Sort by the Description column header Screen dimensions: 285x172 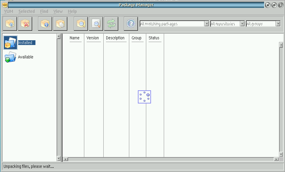[x=115, y=38]
